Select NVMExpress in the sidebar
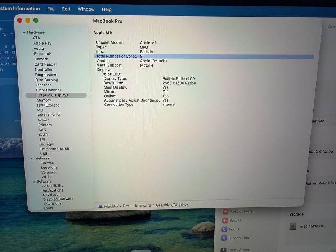The height and width of the screenshot is (252, 336). point(48,105)
